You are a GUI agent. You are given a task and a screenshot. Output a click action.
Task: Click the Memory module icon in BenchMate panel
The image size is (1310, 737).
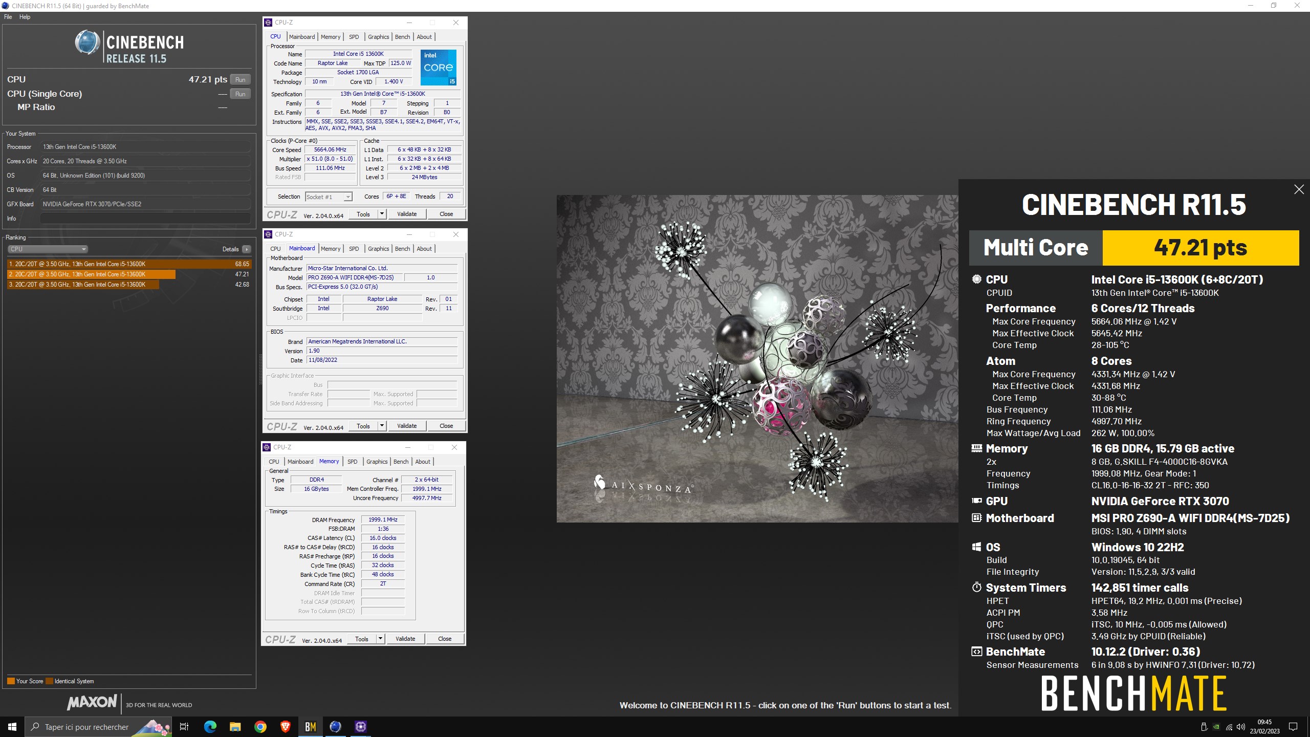[x=977, y=448]
